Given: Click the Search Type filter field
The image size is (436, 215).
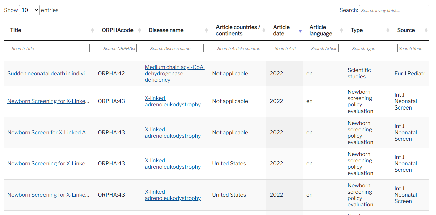Looking at the screenshot, I should (368, 48).
